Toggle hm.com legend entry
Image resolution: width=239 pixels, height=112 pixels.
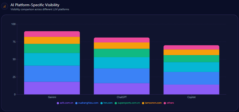106,103
